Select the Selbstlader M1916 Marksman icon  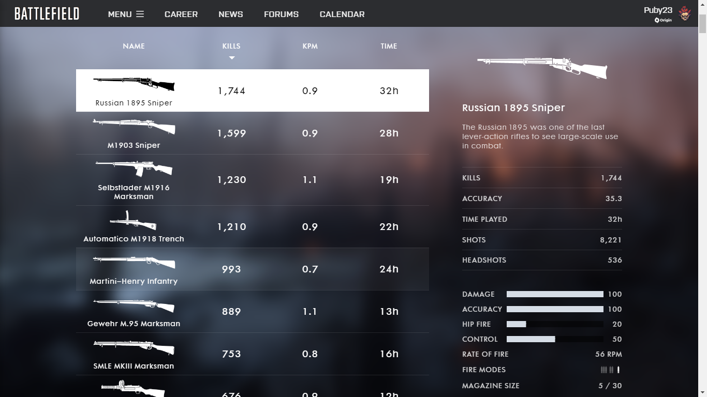[x=134, y=168]
